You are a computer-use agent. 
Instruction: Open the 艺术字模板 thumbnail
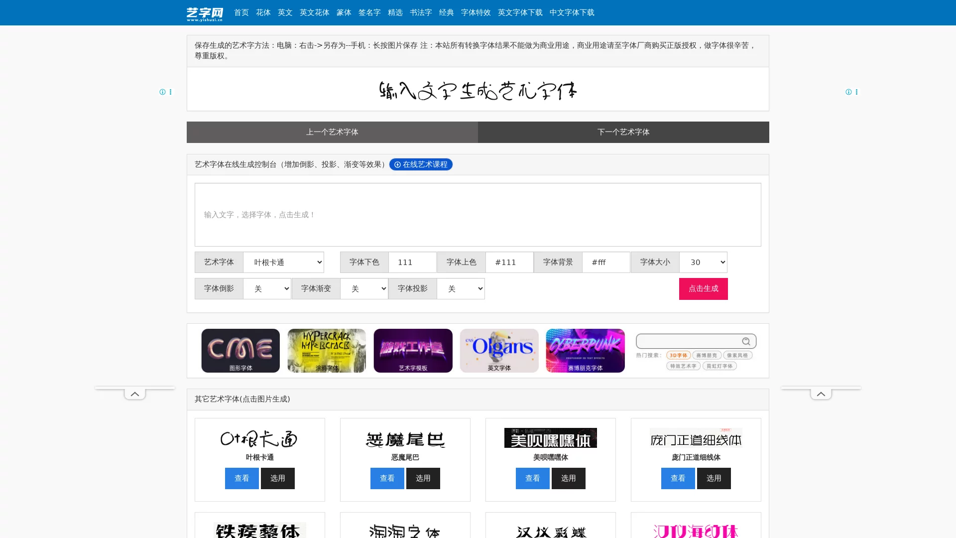413,350
